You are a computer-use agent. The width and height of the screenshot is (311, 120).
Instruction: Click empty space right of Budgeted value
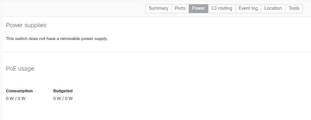point(179,98)
